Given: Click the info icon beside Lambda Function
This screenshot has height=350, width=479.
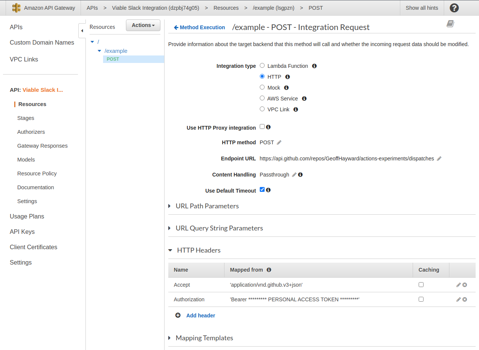Looking at the screenshot, I should (x=314, y=66).
